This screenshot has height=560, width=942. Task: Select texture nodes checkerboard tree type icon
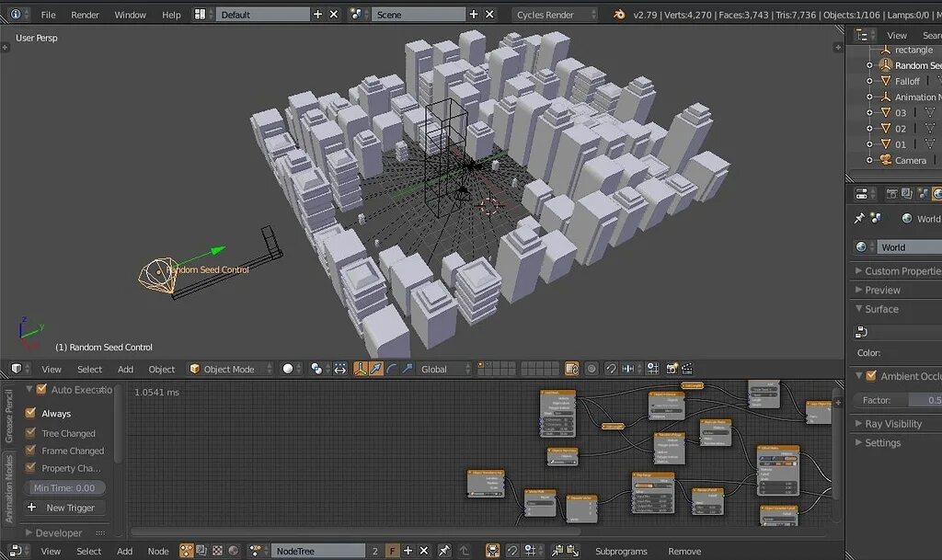click(217, 551)
